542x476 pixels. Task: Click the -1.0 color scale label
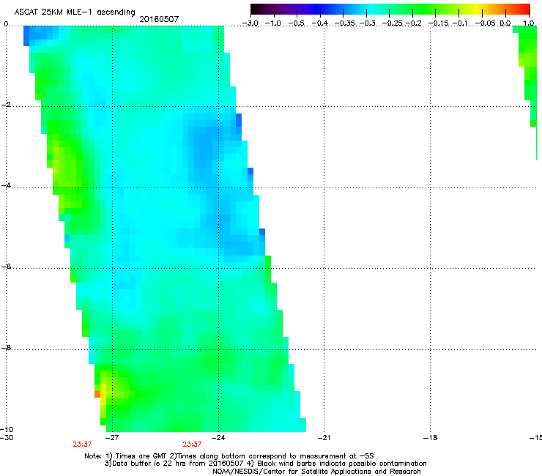[273, 23]
